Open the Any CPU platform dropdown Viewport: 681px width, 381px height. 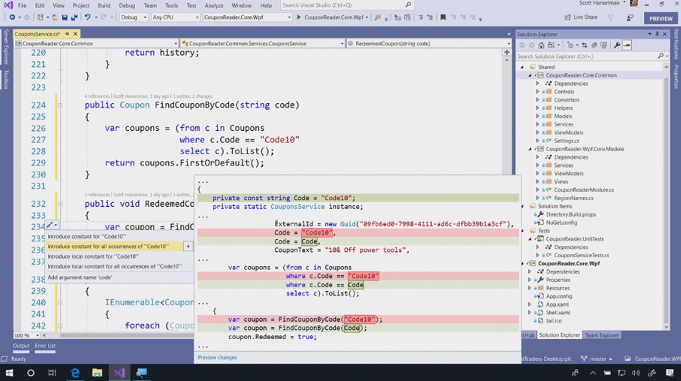pos(176,17)
